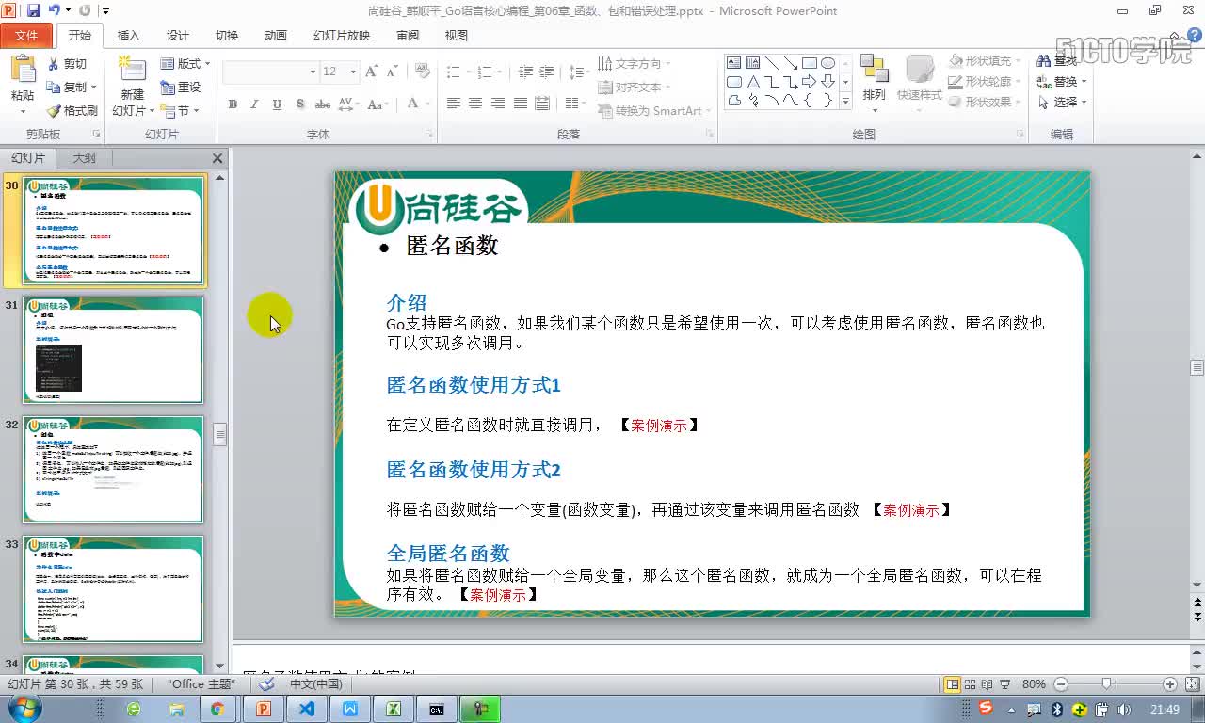The image size is (1205, 723).
Task: Switch to the Design (设计) tab
Action: [x=178, y=35]
